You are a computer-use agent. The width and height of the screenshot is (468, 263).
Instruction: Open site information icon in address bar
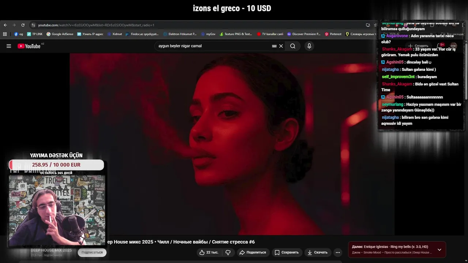pos(33,25)
